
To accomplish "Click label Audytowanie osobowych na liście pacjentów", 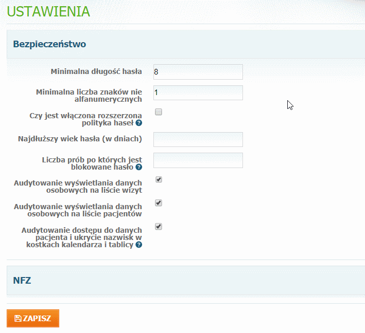I will tap(78, 210).
